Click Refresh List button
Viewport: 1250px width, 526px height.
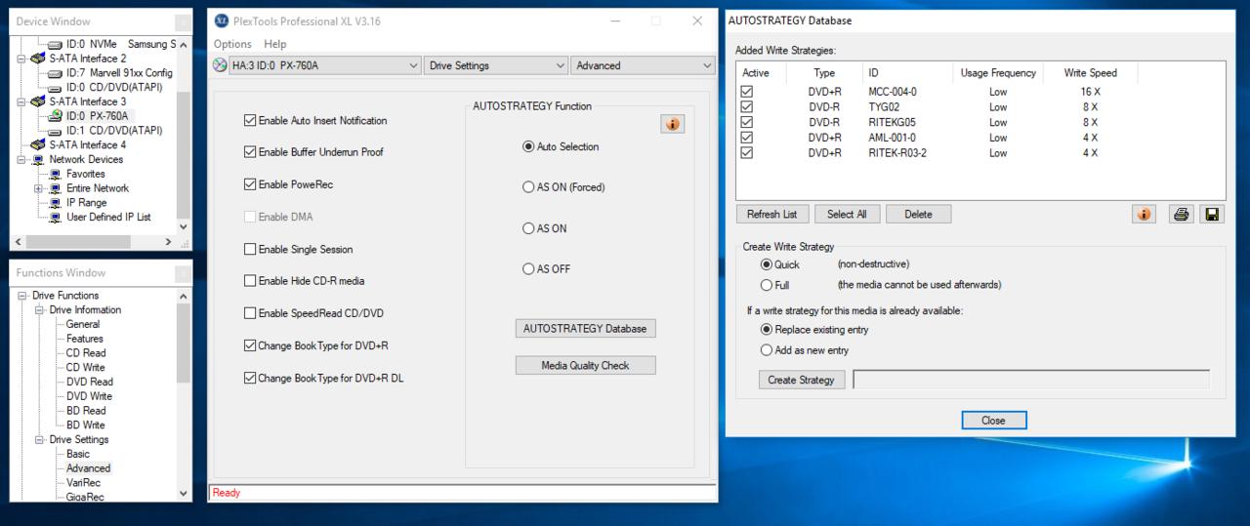(x=771, y=214)
